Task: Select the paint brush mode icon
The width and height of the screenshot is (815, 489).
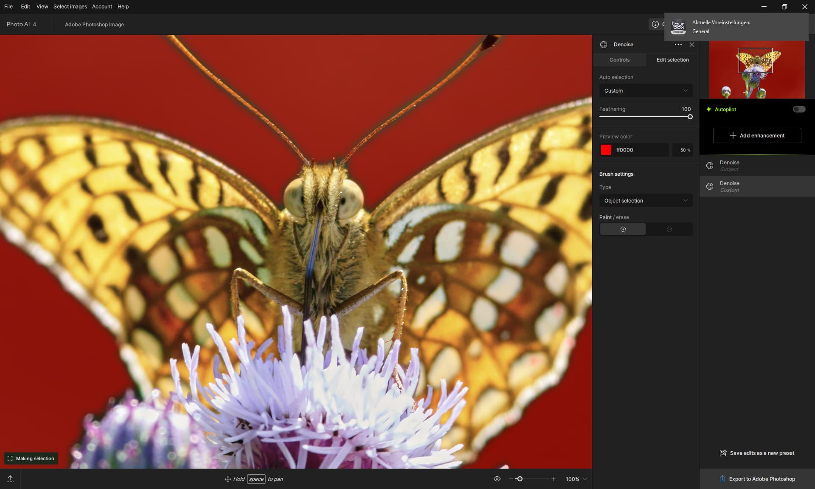Action: coord(623,229)
